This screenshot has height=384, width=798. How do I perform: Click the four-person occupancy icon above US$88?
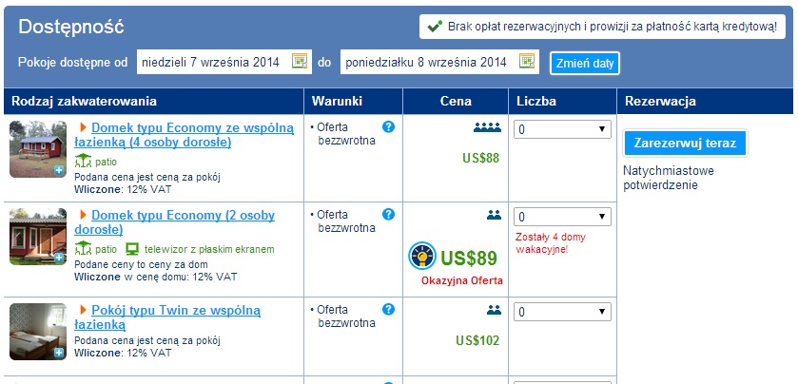[x=487, y=127]
